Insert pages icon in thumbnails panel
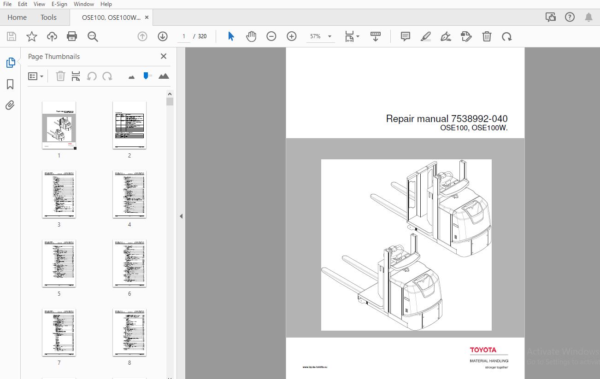Screen dimensions: 600x379 click(x=76, y=76)
